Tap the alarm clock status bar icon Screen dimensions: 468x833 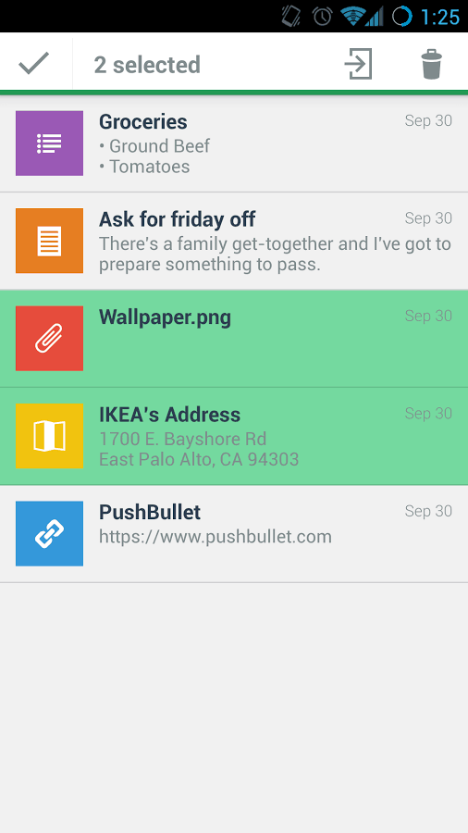point(323,17)
